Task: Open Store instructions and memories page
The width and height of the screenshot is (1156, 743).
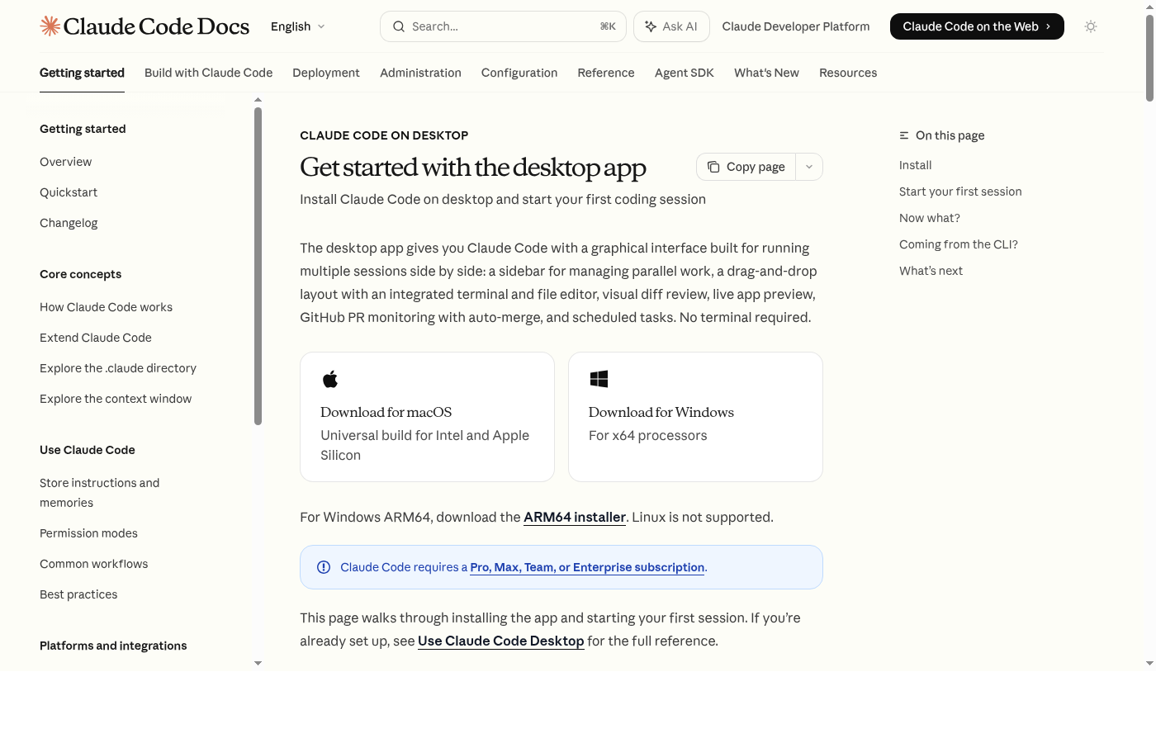Action: pyautogui.click(x=99, y=493)
